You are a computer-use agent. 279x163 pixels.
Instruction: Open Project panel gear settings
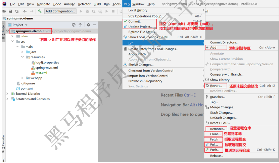(x=88, y=25)
